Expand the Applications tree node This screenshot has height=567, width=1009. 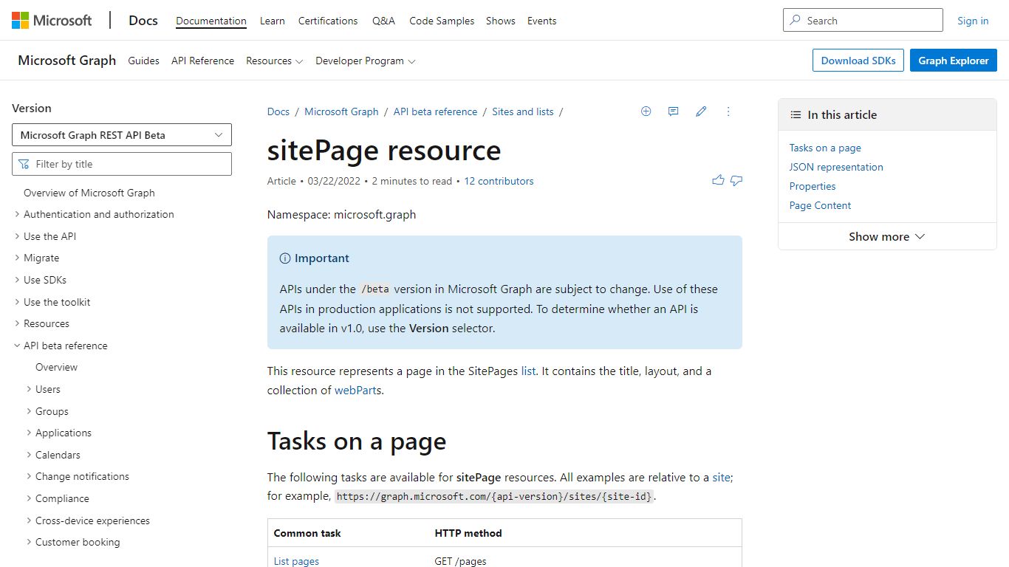(x=29, y=433)
